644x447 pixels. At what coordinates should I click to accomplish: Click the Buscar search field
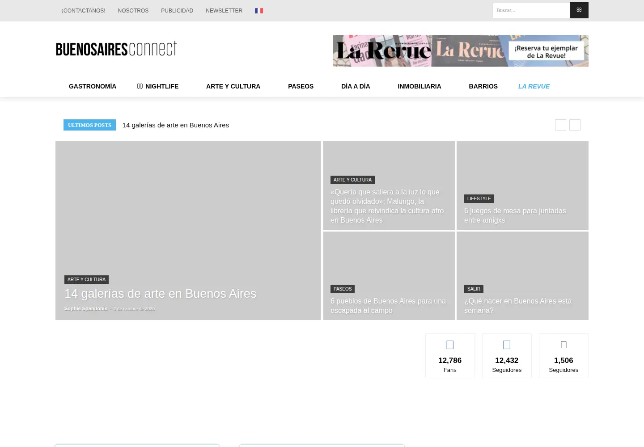(x=531, y=10)
